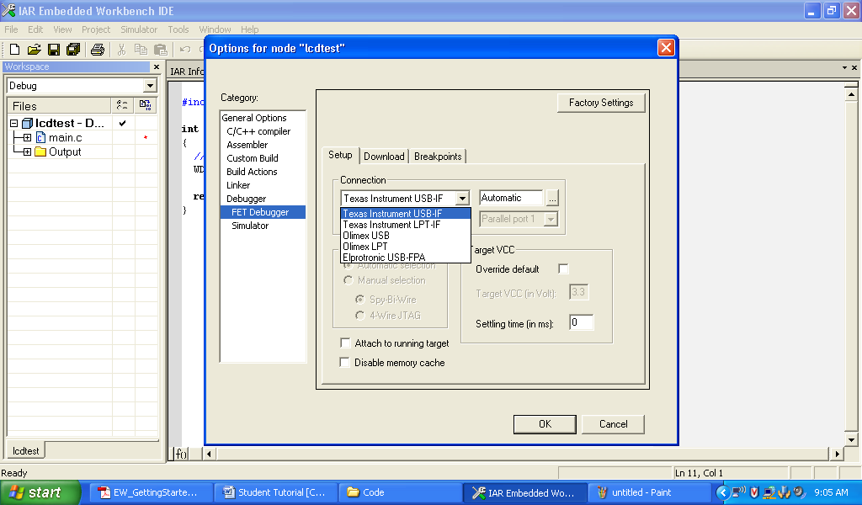Click the Settling time input field
Screen dimensions: 862x505
pos(582,322)
